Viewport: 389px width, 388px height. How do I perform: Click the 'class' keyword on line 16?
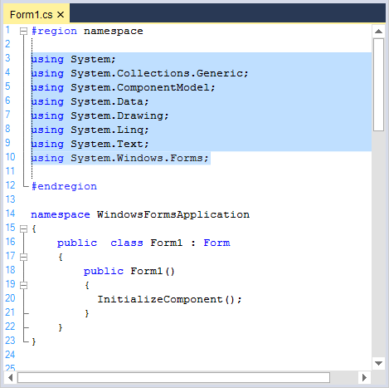(x=127, y=243)
